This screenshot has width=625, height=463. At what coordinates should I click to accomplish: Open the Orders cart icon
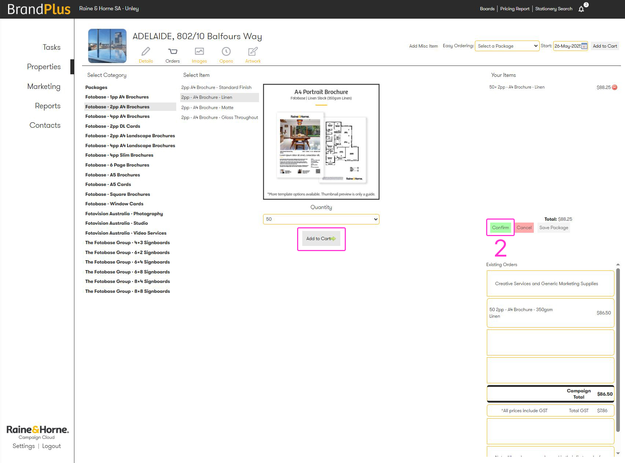pyautogui.click(x=173, y=51)
